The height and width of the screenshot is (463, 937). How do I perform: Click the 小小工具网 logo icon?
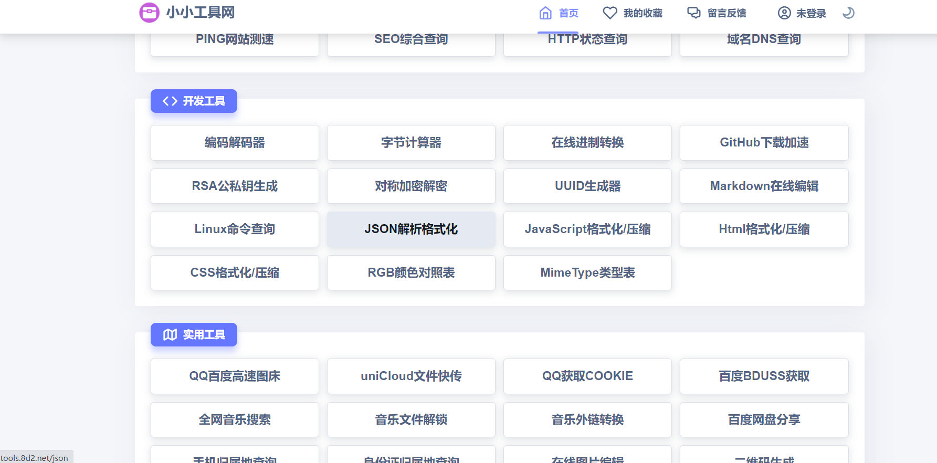[x=149, y=13]
